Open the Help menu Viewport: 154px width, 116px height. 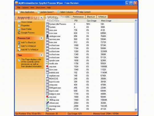(49, 8)
